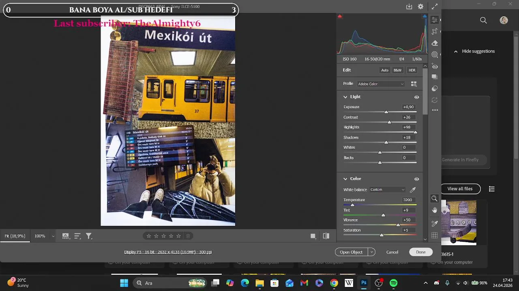Click the Contrast value field +26
This screenshot has width=519, height=291.
click(x=408, y=117)
